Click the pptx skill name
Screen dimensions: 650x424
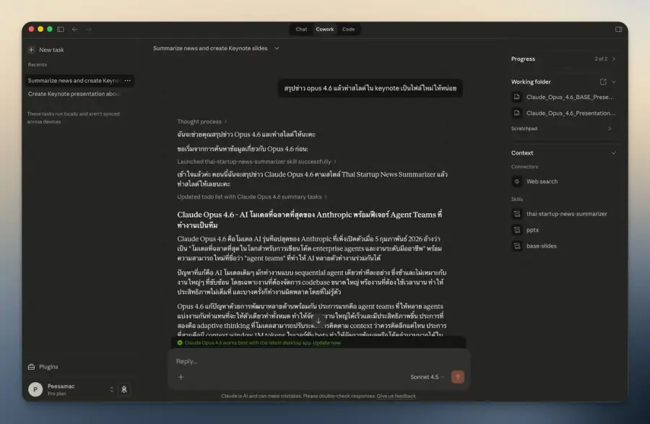coord(533,230)
